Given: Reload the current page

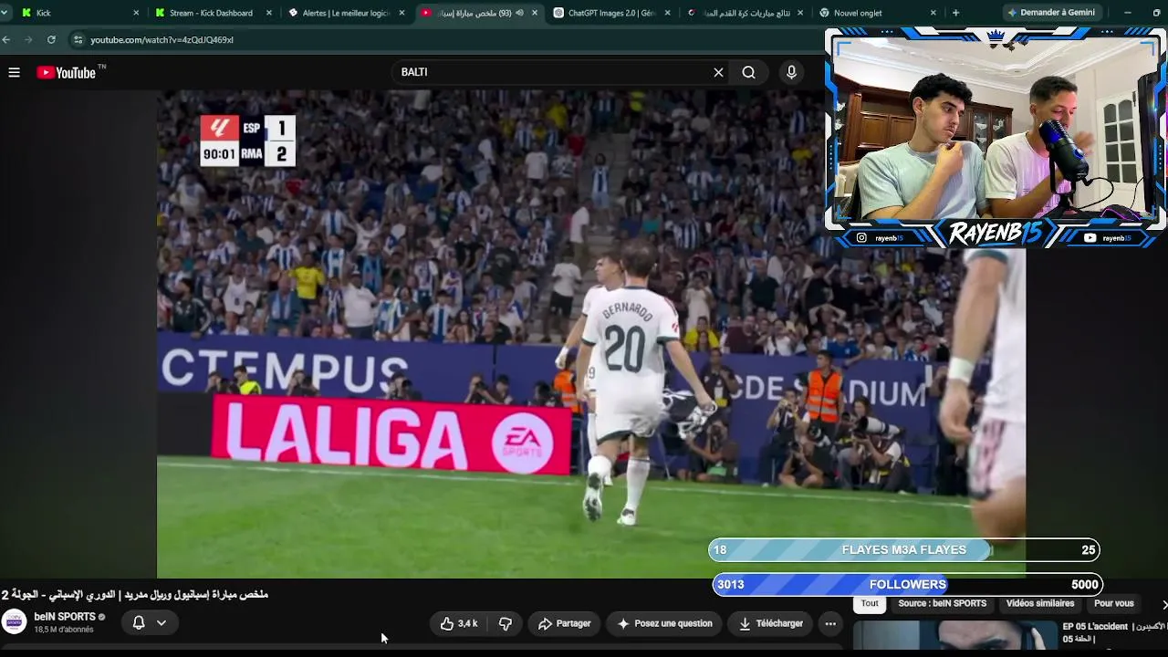Looking at the screenshot, I should pos(51,40).
